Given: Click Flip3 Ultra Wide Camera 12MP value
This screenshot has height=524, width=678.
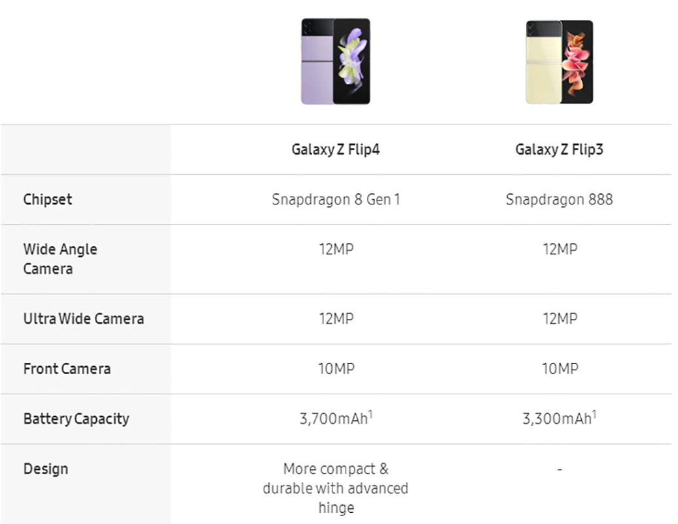Looking at the screenshot, I should (560, 319).
